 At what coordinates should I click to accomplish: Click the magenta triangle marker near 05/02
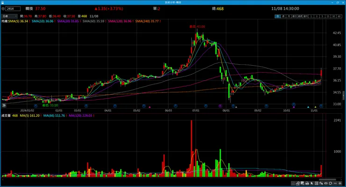[150, 107]
